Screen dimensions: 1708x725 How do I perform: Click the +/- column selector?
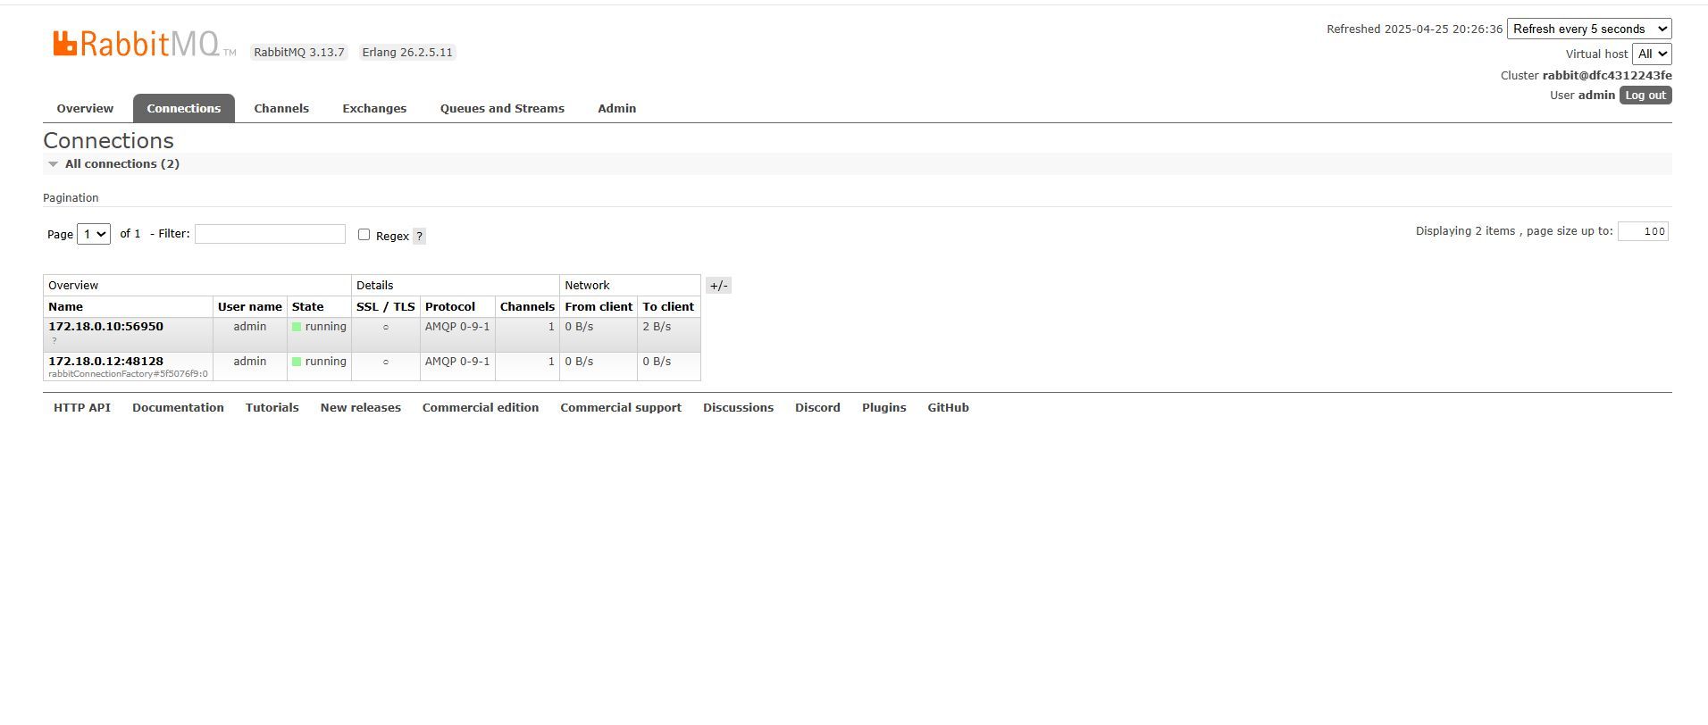point(718,286)
